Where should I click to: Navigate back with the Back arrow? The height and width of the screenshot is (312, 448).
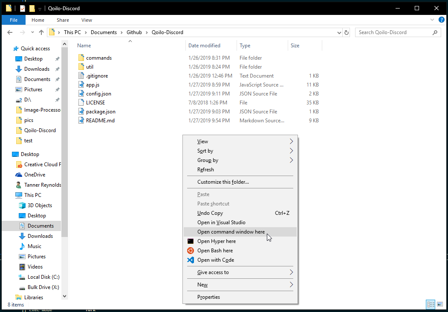(x=10, y=32)
